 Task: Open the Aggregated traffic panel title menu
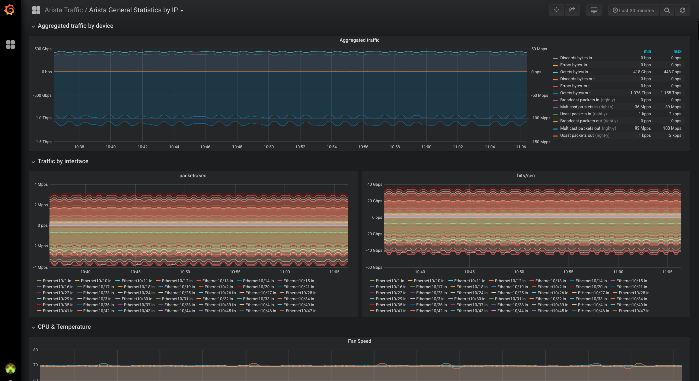click(360, 40)
